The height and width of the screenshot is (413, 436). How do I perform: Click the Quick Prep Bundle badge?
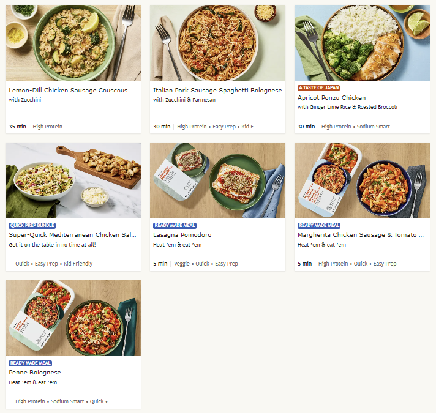[32, 226]
